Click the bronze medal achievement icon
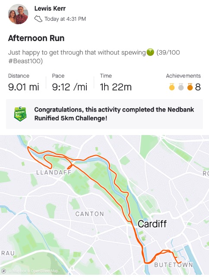Image resolution: width=209 pixels, height=277 pixels. pos(190,87)
